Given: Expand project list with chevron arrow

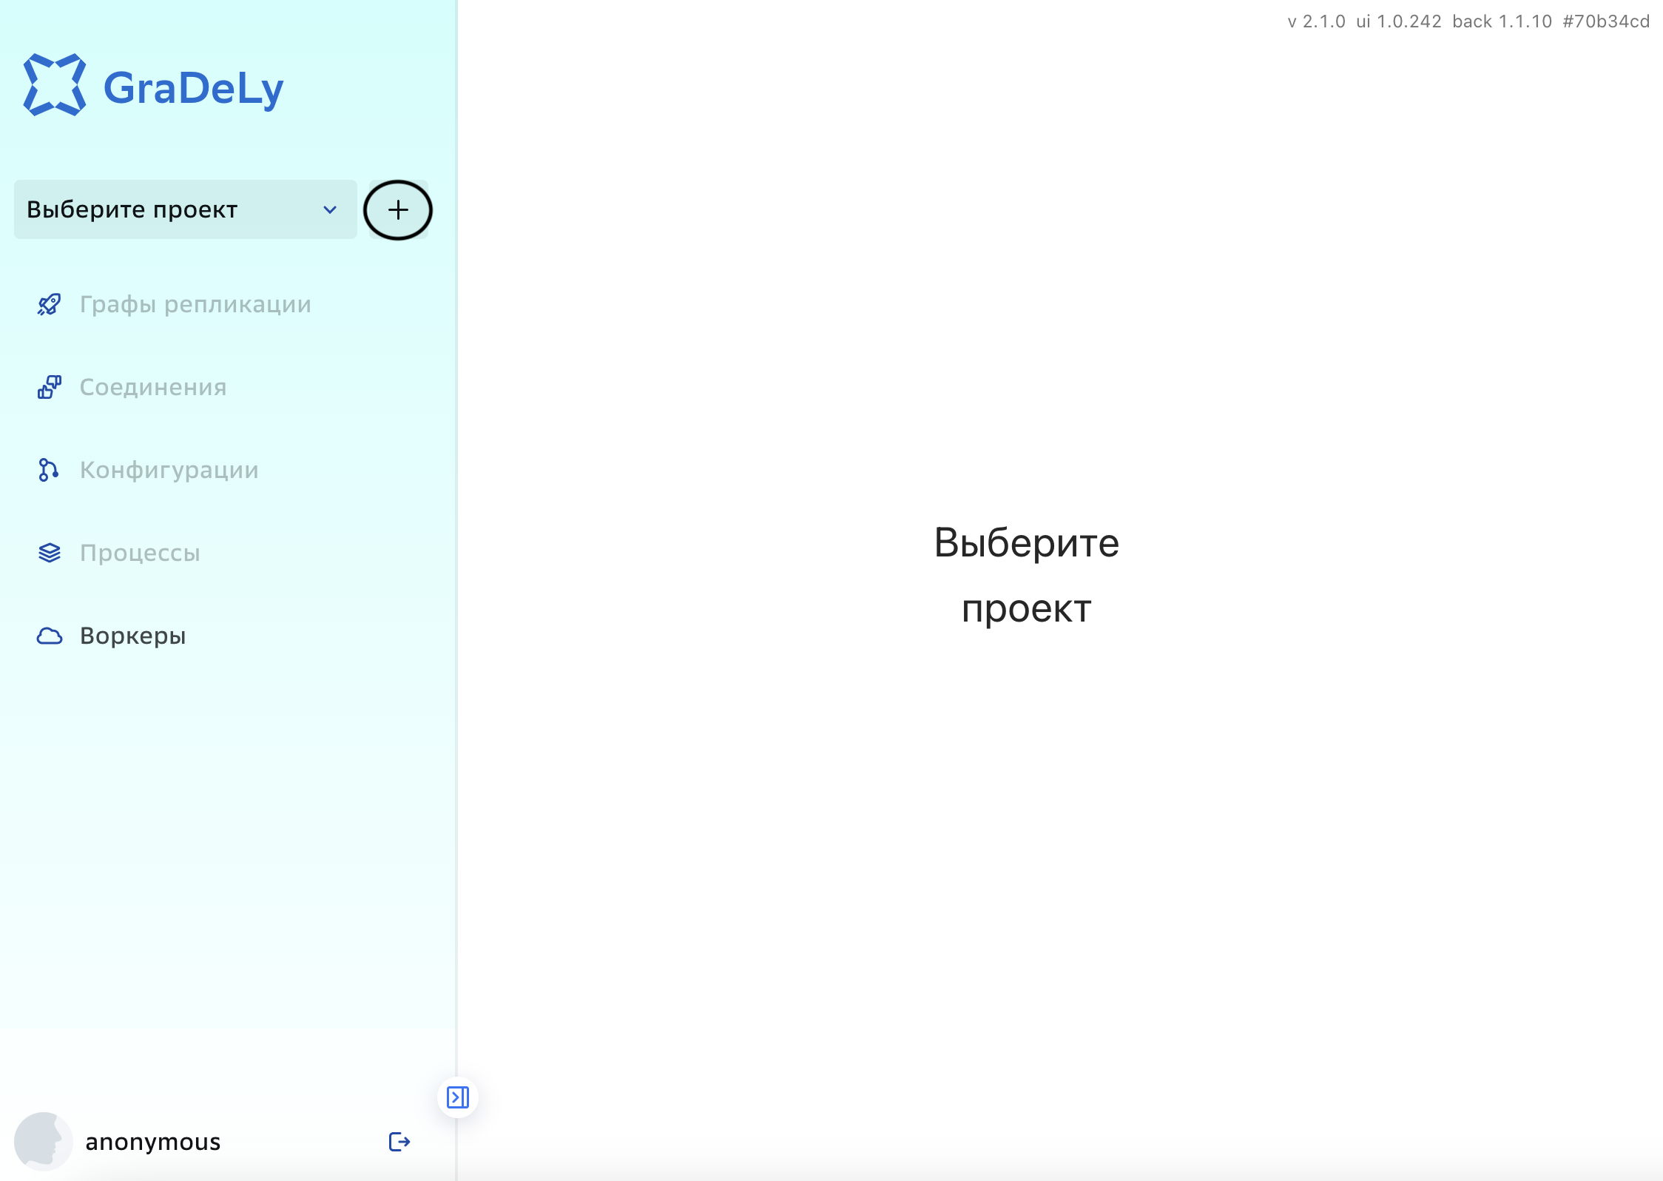Looking at the screenshot, I should (330, 210).
